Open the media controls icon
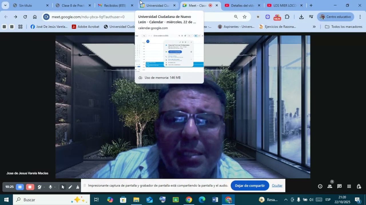The image size is (366, 205). click(x=311, y=17)
